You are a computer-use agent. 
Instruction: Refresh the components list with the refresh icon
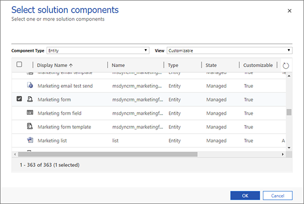click(x=285, y=66)
